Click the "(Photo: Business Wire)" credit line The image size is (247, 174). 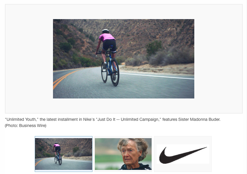click(x=26, y=126)
